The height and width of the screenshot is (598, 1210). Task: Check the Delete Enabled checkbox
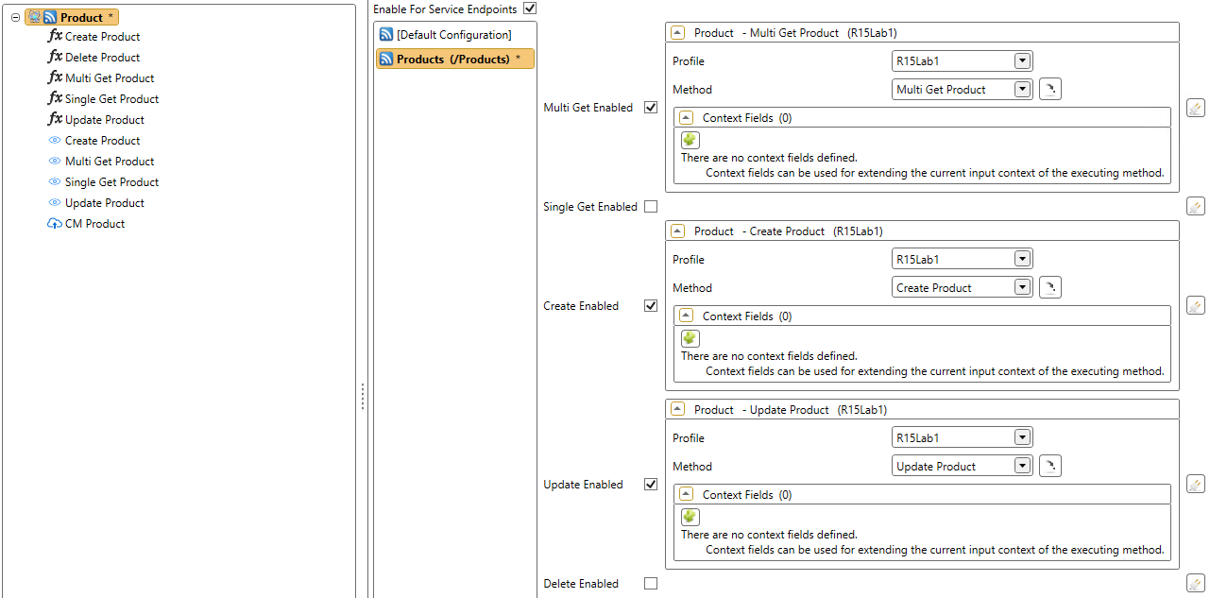[651, 583]
